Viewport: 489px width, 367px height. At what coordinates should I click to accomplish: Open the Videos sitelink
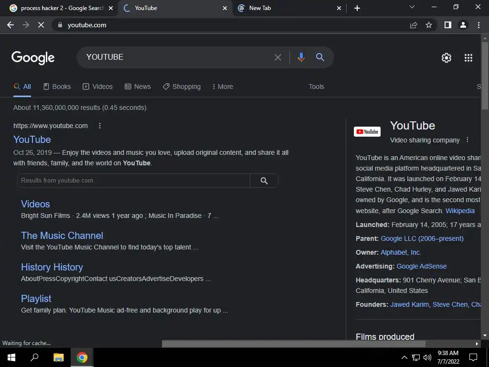point(35,204)
